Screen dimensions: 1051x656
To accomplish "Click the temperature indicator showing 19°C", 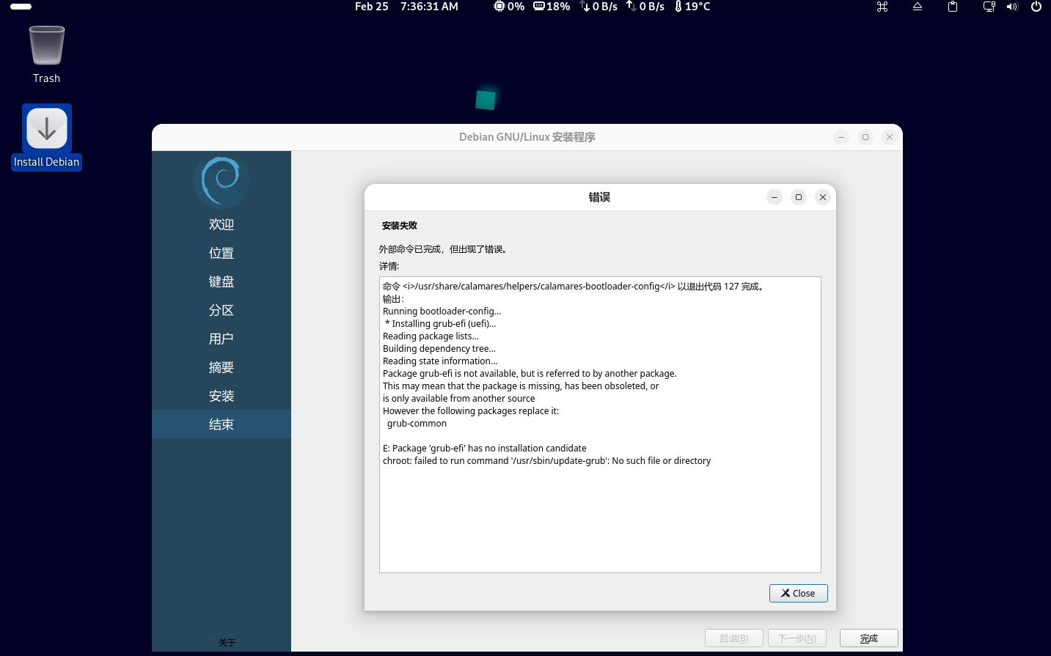I will click(x=692, y=7).
